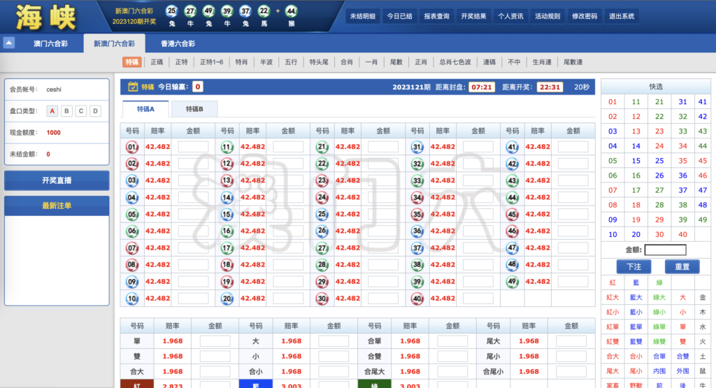Select green number ball 11 in the table

click(227, 147)
